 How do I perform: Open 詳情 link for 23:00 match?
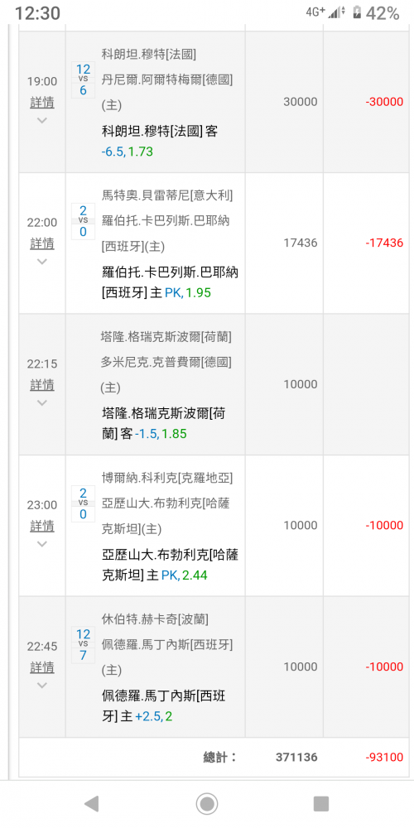pos(42,526)
